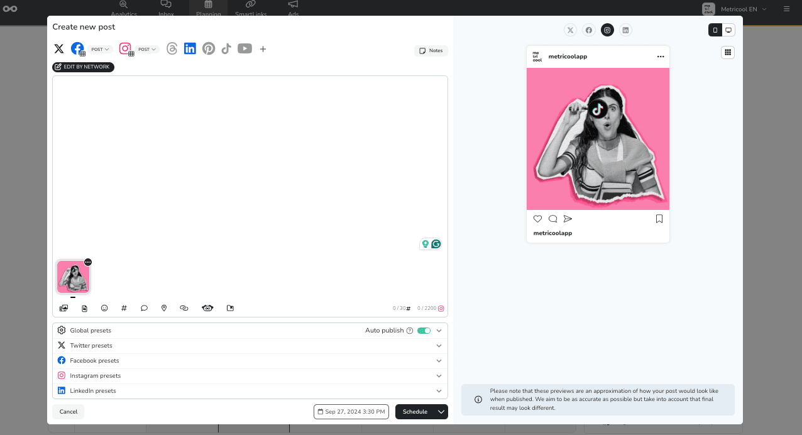Switch preview to mobile view
The image size is (802, 435).
click(x=715, y=30)
